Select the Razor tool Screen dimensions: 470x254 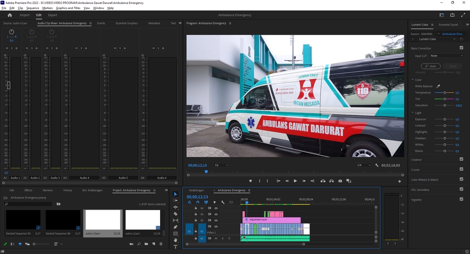coord(176,213)
